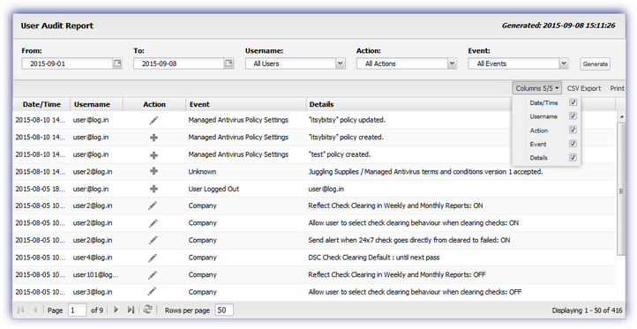The width and height of the screenshot is (637, 329).
Task: Uncheck the Event column checkbox
Action: point(573,144)
